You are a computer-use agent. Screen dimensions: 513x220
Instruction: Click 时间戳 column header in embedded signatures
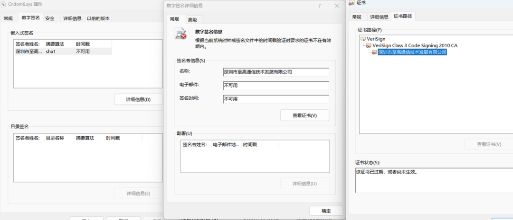pos(93,44)
